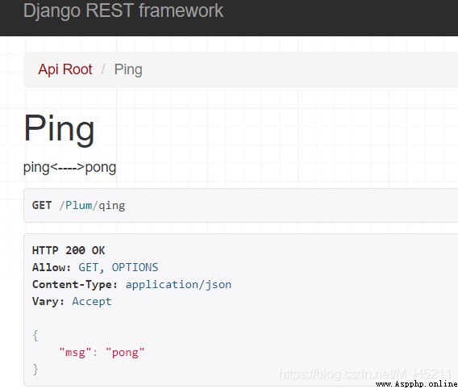Click the HTTP 200 OK status line
The height and width of the screenshot is (389, 458).
point(69,250)
